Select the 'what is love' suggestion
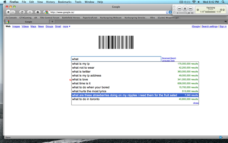 click(x=80, y=80)
